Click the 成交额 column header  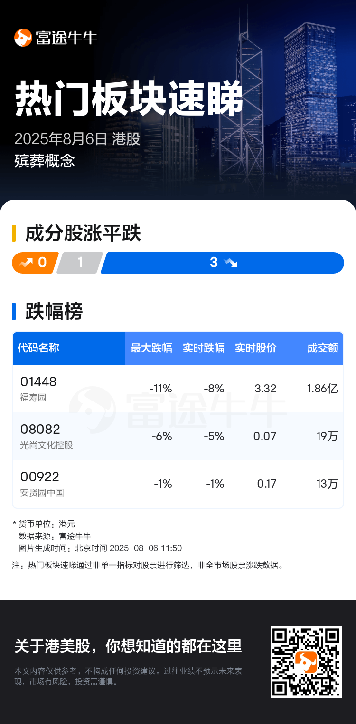point(322,348)
